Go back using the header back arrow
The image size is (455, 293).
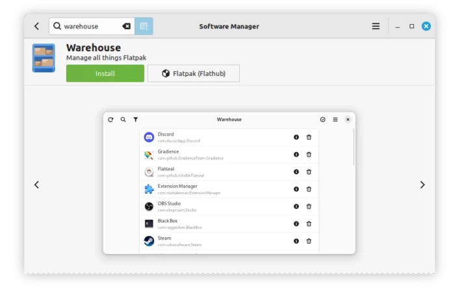click(x=36, y=27)
